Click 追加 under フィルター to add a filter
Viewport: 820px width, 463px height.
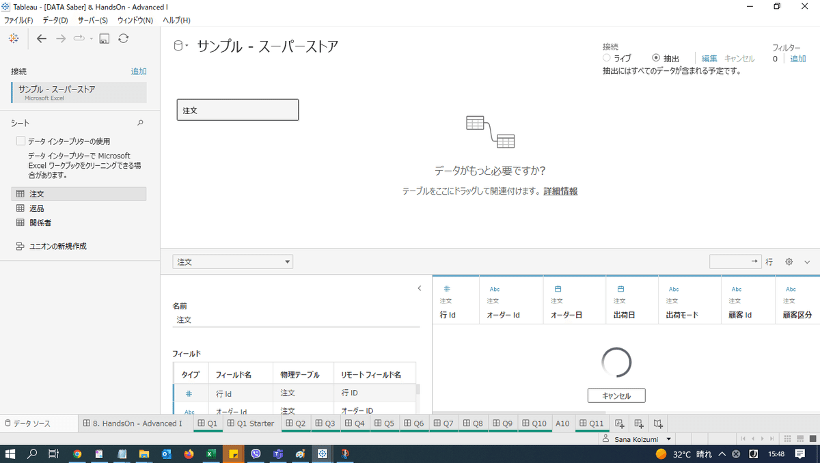pos(797,59)
